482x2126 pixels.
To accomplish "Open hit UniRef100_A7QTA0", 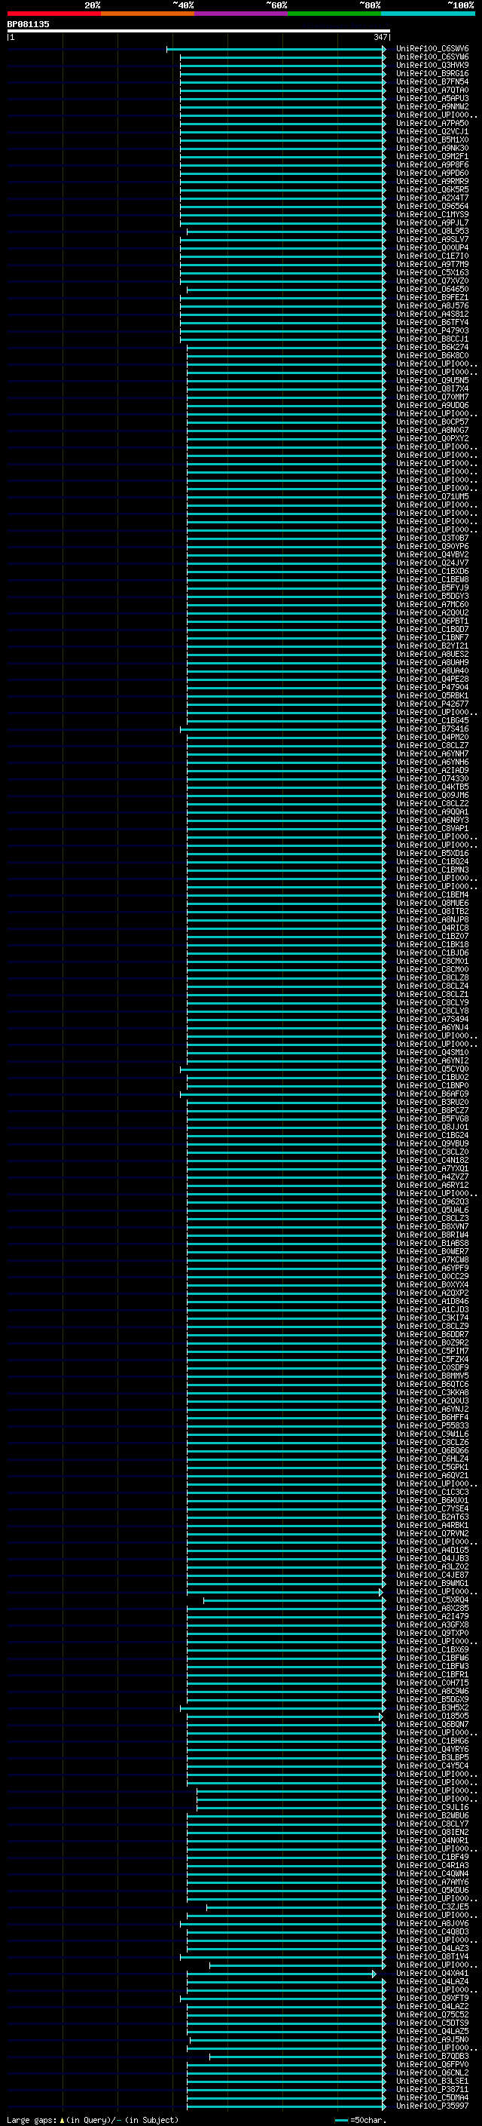I will click(x=432, y=90).
